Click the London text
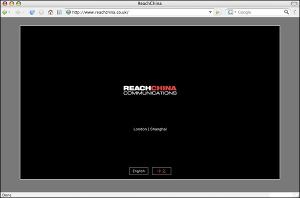The image size is (300, 198). click(140, 129)
